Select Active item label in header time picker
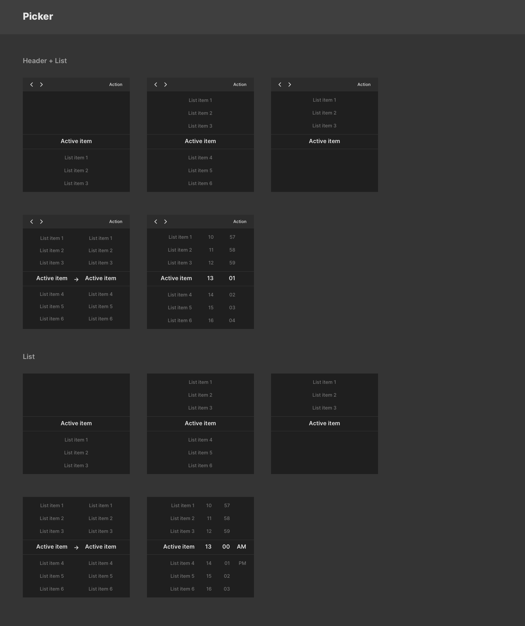The width and height of the screenshot is (525, 626). point(176,278)
